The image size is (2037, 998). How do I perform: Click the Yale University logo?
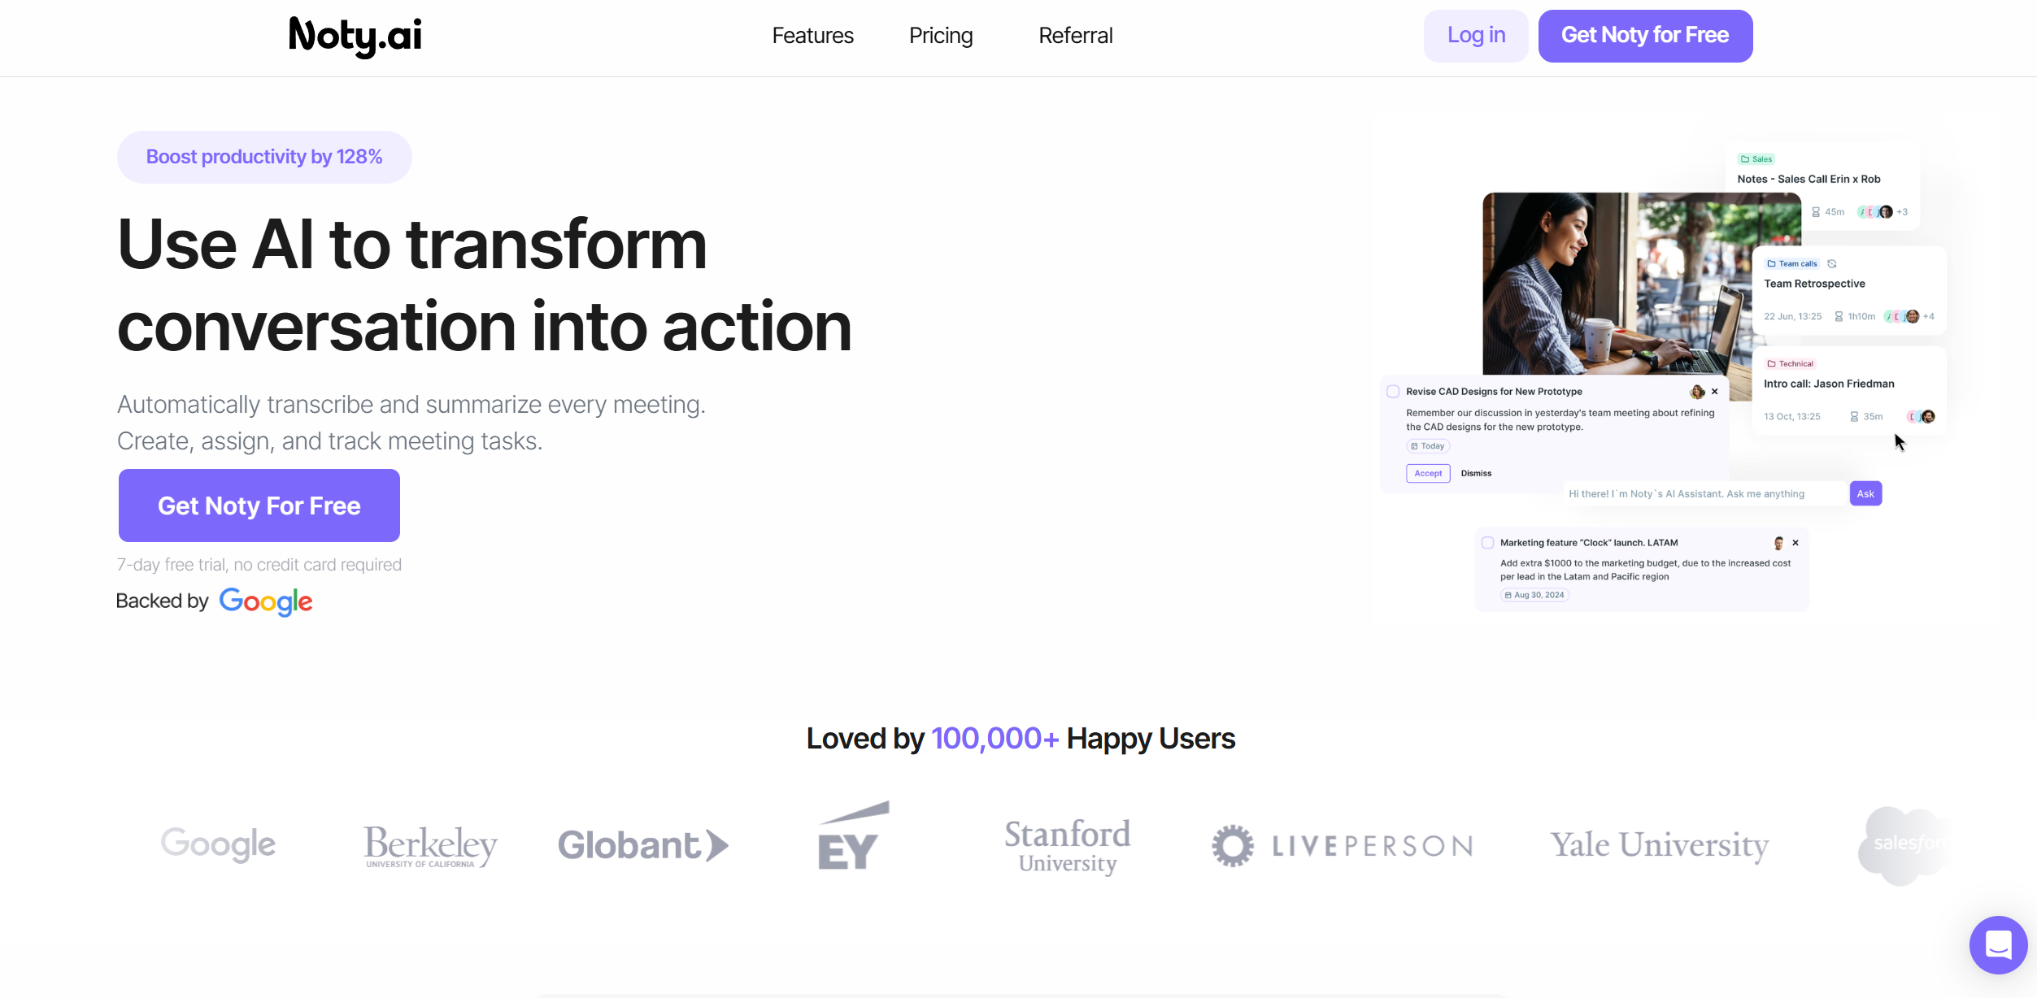[1659, 845]
